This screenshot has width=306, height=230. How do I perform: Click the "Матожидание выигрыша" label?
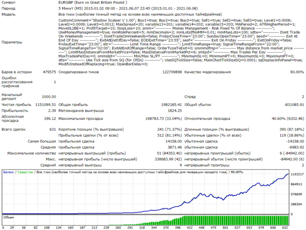(x=81, y=111)
